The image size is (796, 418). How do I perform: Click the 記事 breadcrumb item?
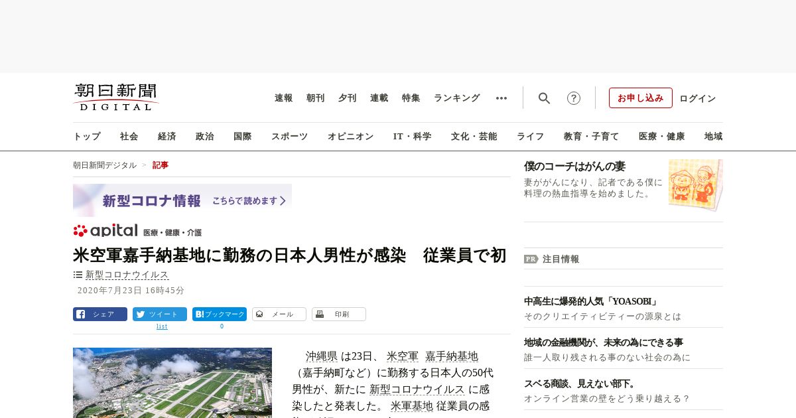[x=161, y=165]
